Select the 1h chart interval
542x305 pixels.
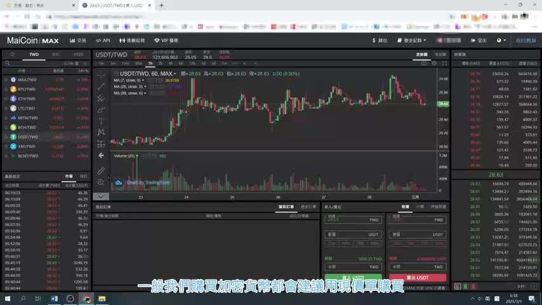point(150,64)
